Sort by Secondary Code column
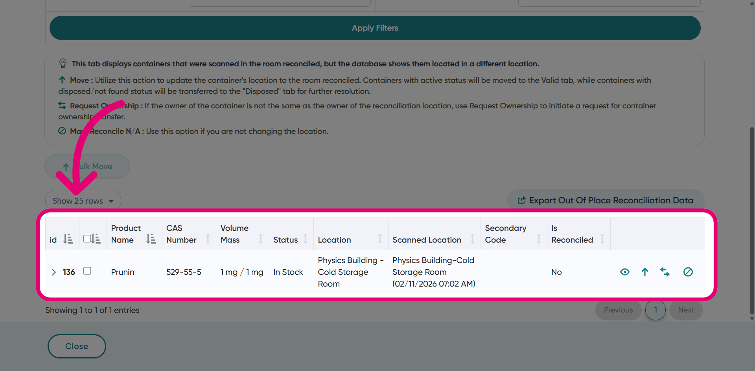 tap(539, 239)
